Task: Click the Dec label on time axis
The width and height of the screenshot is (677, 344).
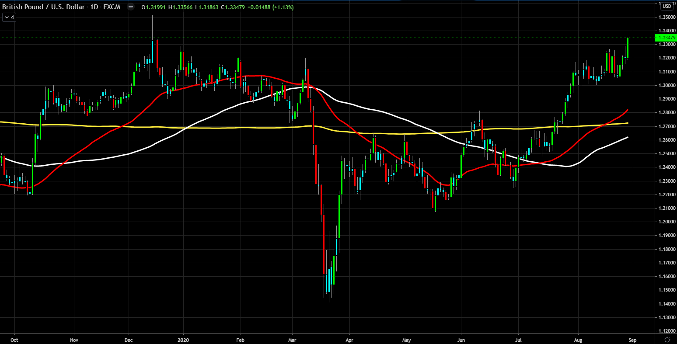Action: pyautogui.click(x=129, y=339)
